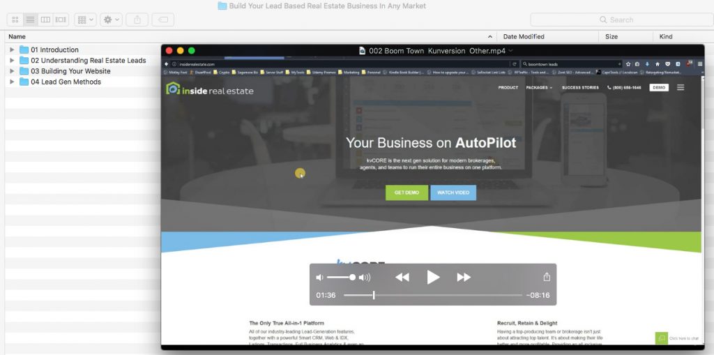Click the browser back arrow in video

pos(166,64)
